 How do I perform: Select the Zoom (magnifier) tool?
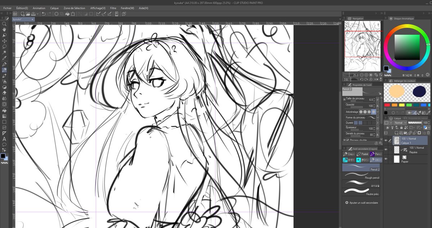point(4,24)
